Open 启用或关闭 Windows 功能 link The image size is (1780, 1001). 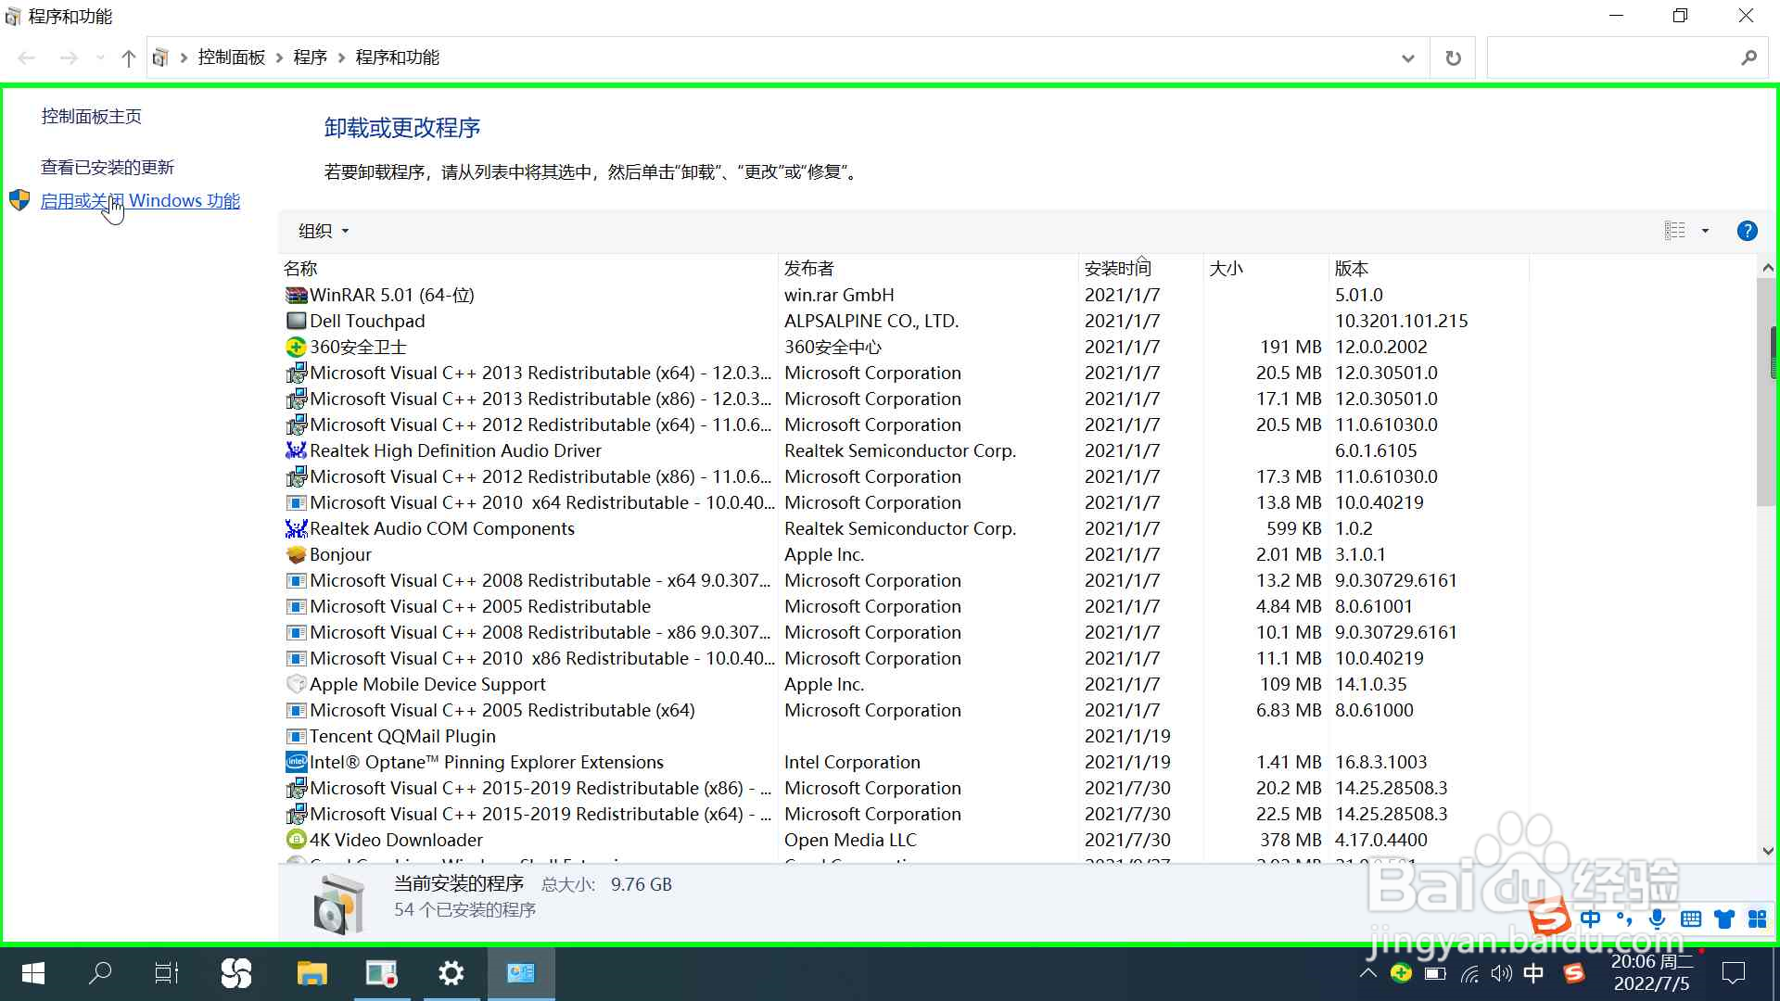[140, 200]
